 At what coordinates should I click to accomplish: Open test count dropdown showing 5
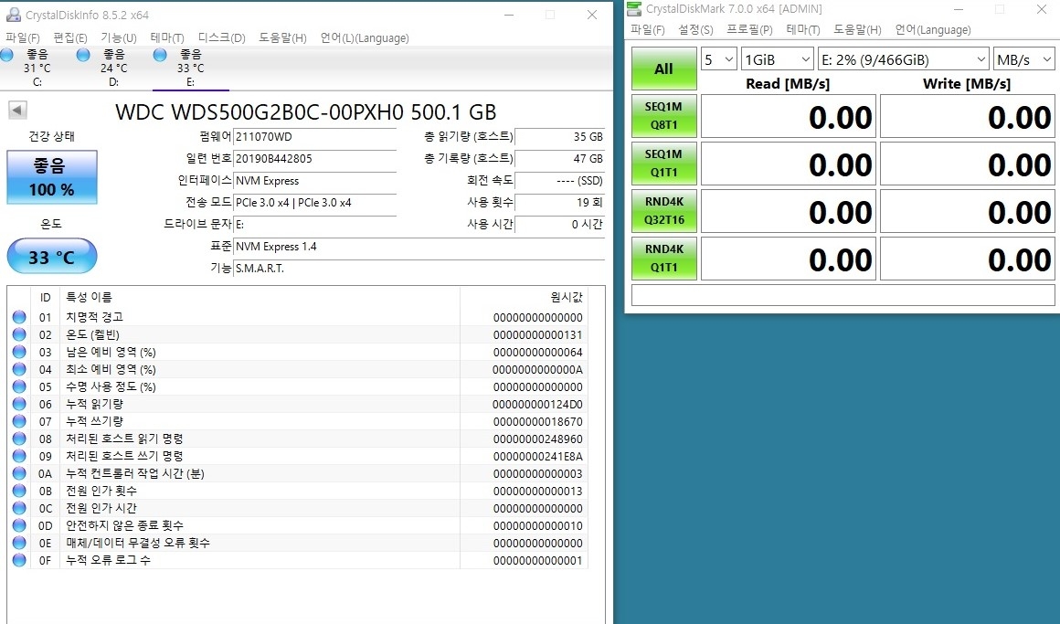point(718,59)
